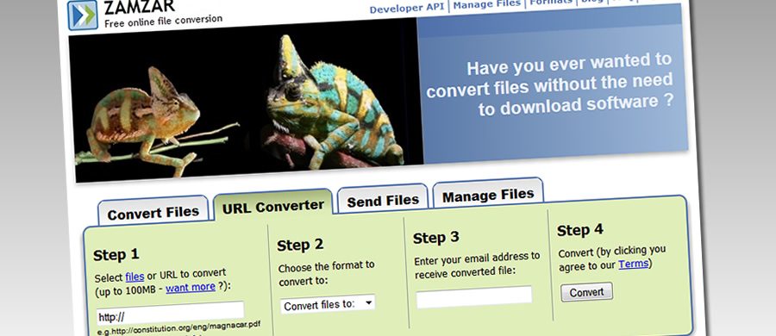Open the partially visible Formats link
Image resolution: width=776 pixels, height=336 pixels.
click(x=550, y=2)
